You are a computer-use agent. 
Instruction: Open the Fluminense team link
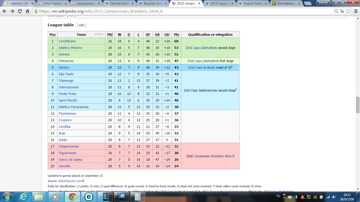click(x=67, y=113)
